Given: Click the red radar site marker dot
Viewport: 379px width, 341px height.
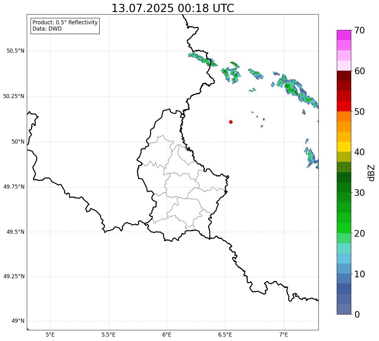Looking at the screenshot, I should pos(231,122).
